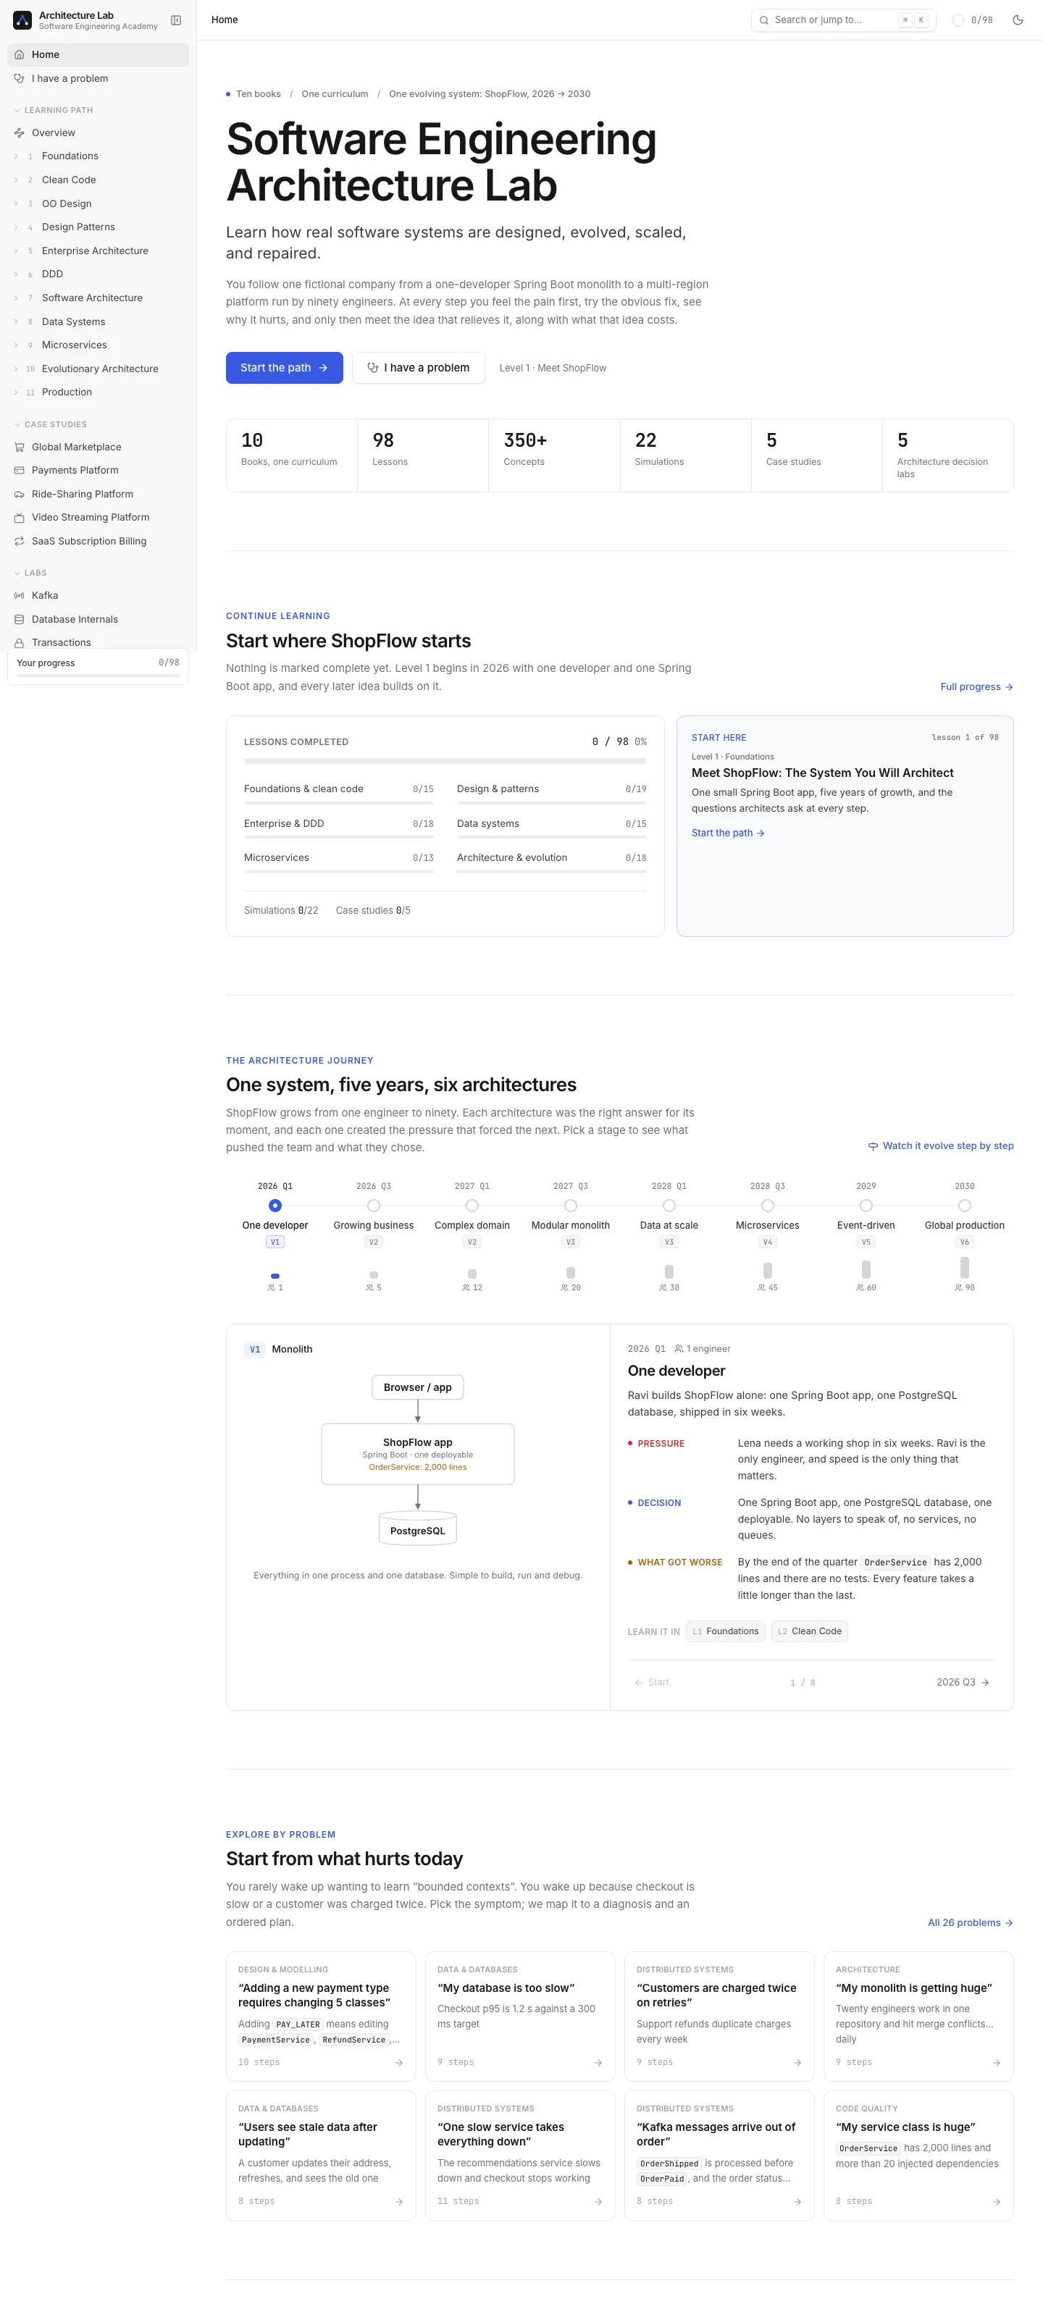The height and width of the screenshot is (2317, 1043).
Task: Open Watch it evolve step by step
Action: click(940, 1146)
